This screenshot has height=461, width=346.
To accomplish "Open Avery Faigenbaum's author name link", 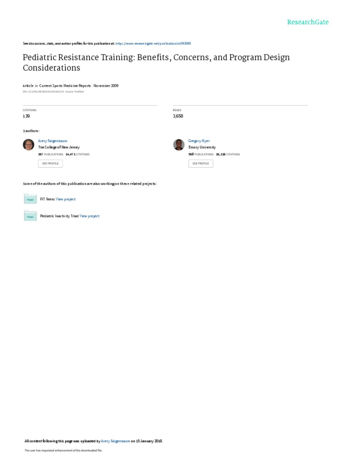I will click(x=52, y=141).
